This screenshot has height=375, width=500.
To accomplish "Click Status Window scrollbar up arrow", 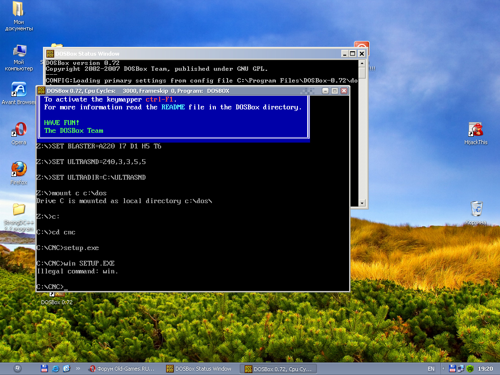I will pyautogui.click(x=362, y=63).
